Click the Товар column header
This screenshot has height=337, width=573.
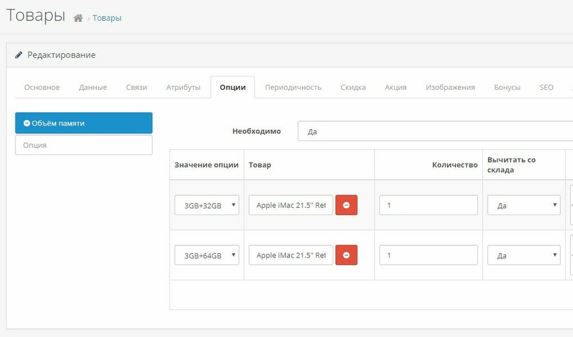(260, 165)
